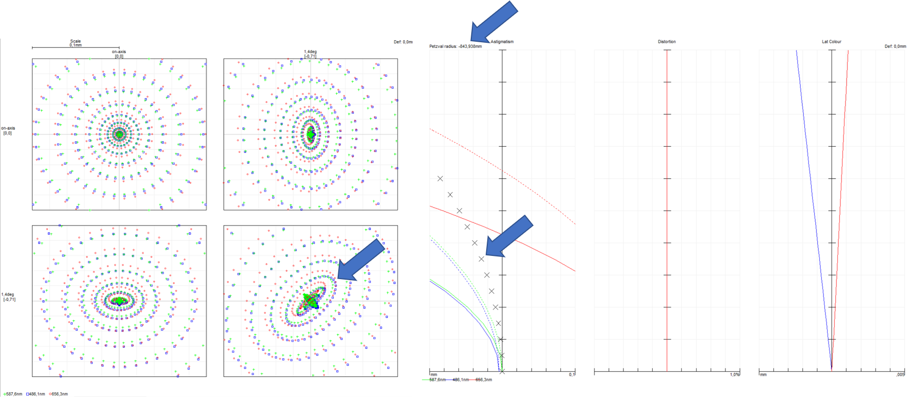Click the top 1,4deg [-0,71] column header
Image resolution: width=908 pixels, height=397 pixels.
310,54
